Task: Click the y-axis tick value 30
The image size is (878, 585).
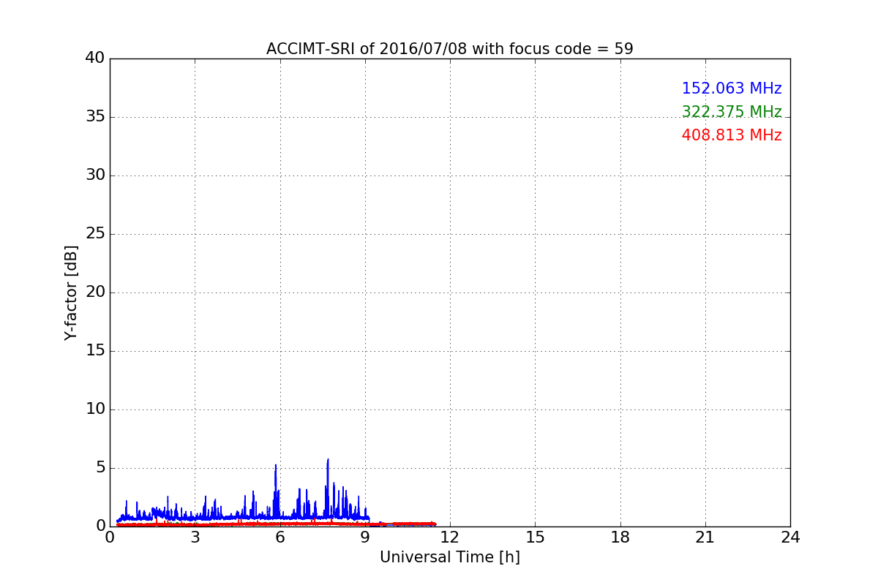Action: click(95, 175)
